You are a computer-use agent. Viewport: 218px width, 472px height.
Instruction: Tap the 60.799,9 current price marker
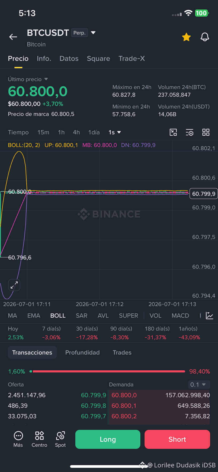coord(204,194)
